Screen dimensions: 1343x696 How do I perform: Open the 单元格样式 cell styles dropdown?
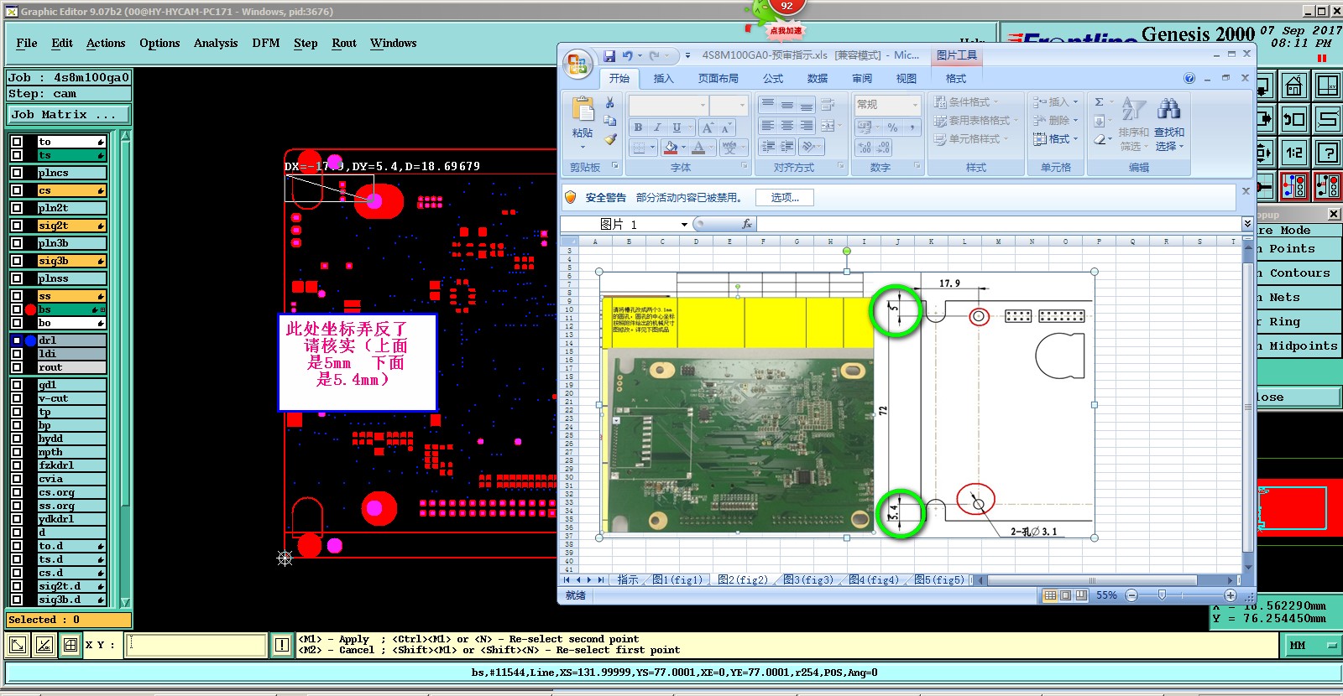pos(971,139)
